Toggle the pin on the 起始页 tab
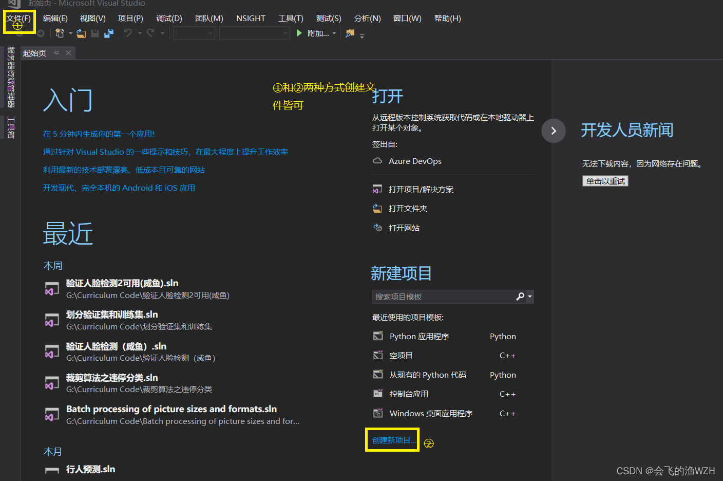Viewport: 723px width, 481px height. pyautogui.click(x=56, y=53)
